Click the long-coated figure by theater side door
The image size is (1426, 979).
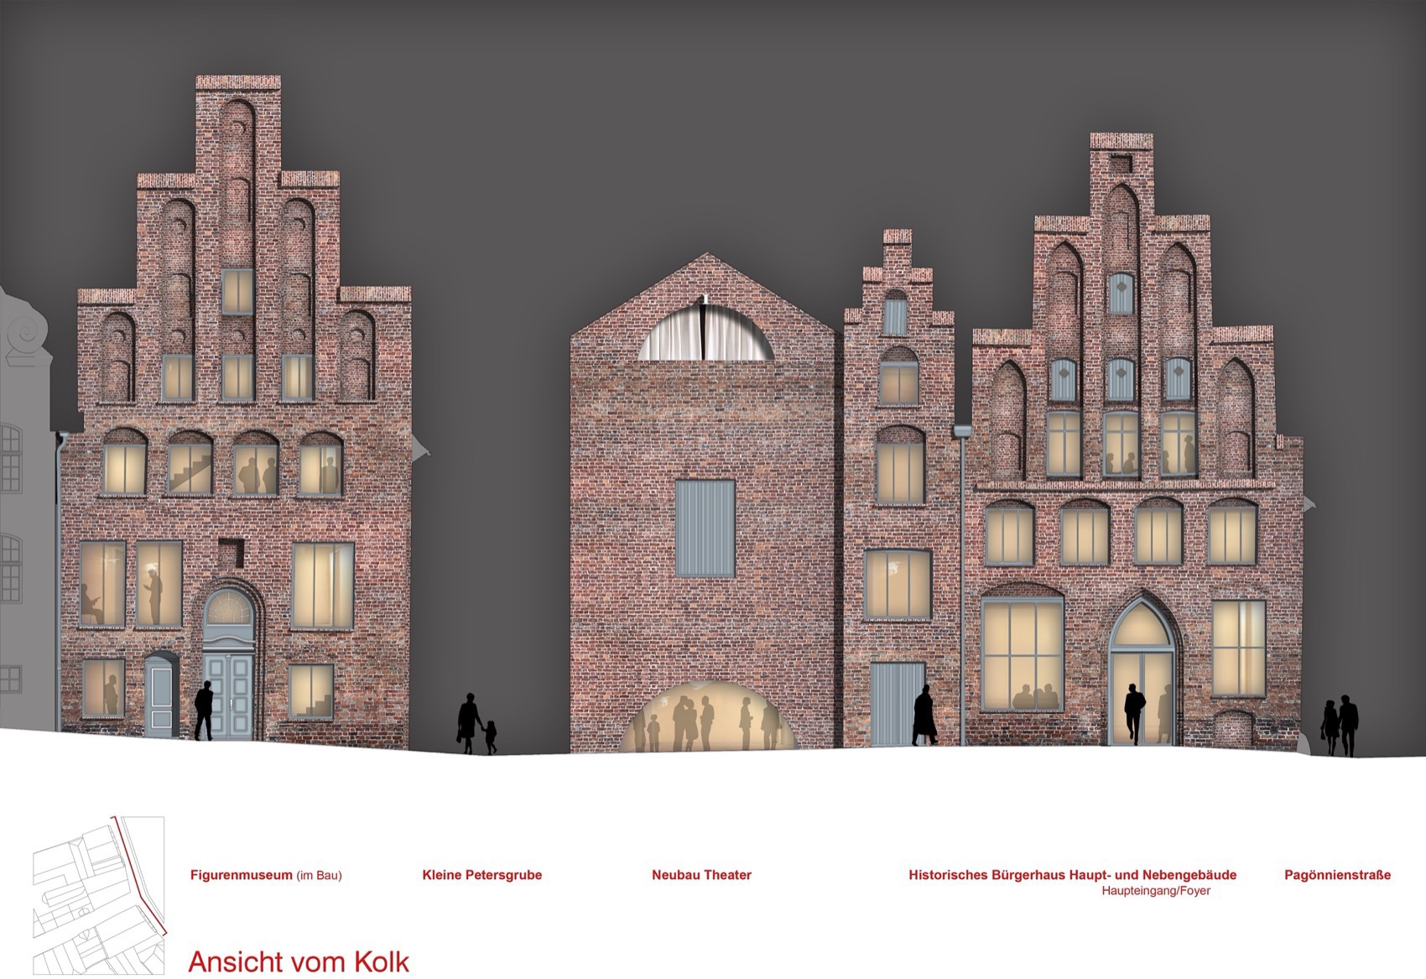[924, 716]
